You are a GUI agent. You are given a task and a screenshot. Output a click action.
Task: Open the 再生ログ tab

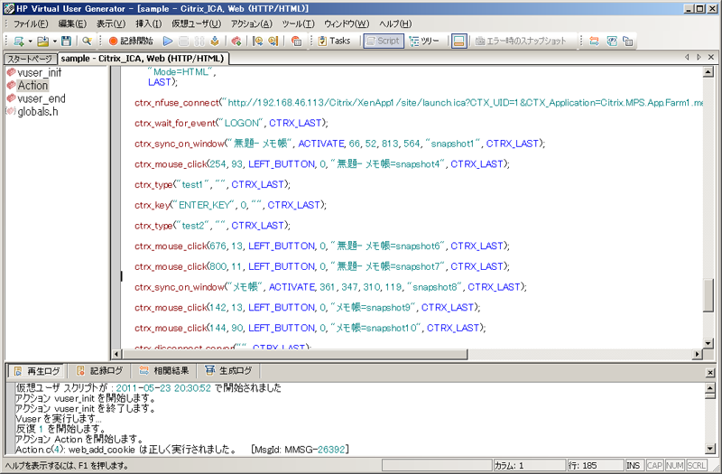click(37, 371)
